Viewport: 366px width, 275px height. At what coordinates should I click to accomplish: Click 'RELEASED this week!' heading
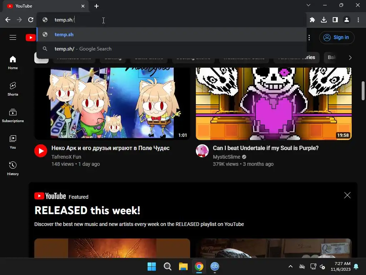87,211
